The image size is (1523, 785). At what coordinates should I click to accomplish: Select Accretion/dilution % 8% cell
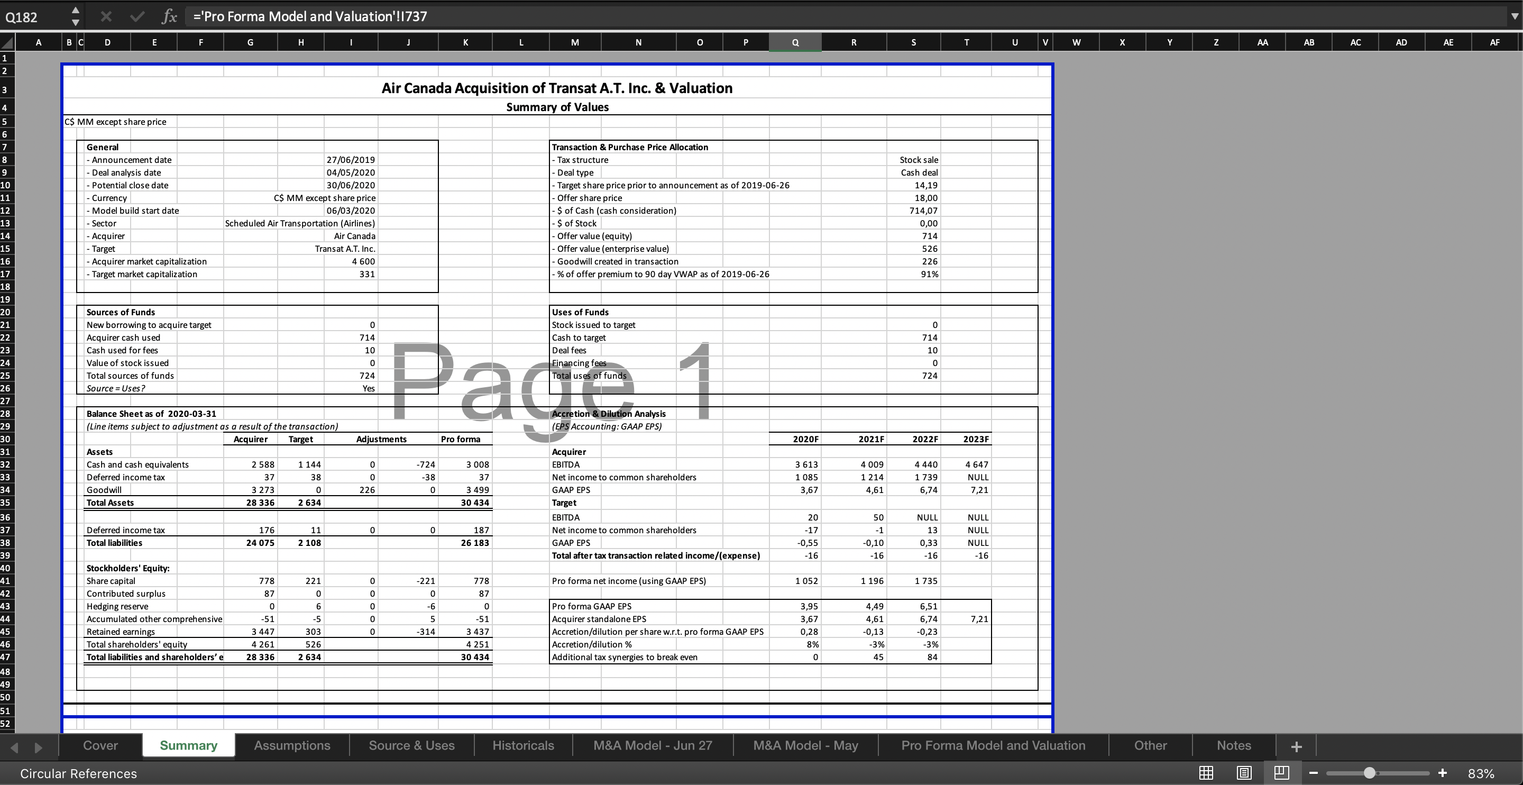coord(795,644)
